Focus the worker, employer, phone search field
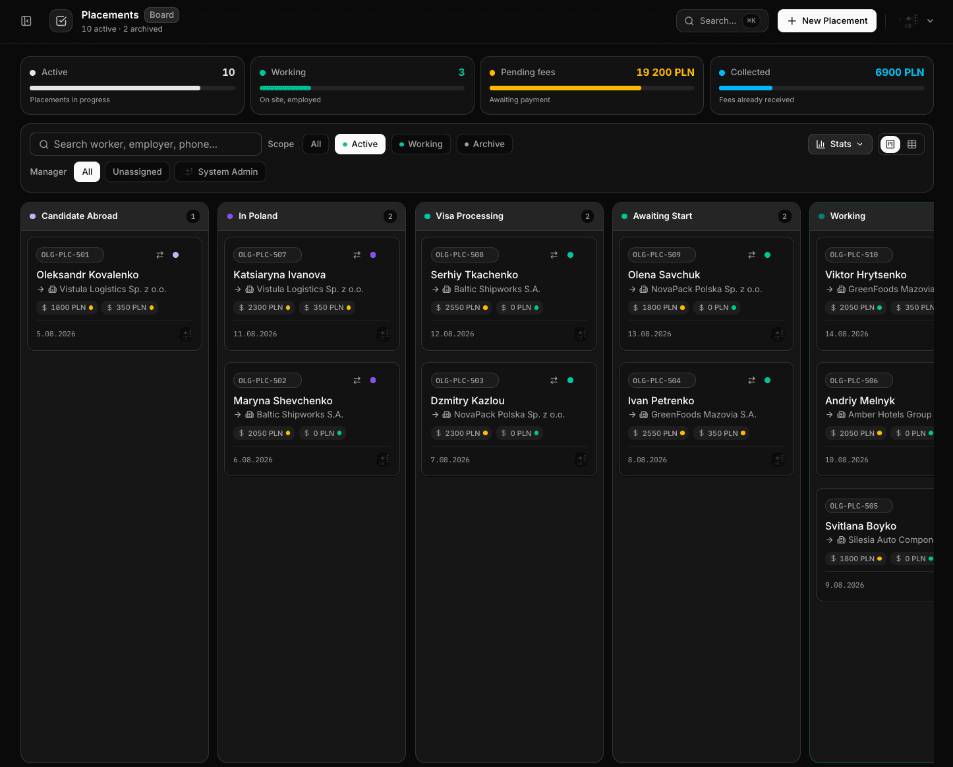The width and height of the screenshot is (953, 767). click(x=146, y=144)
